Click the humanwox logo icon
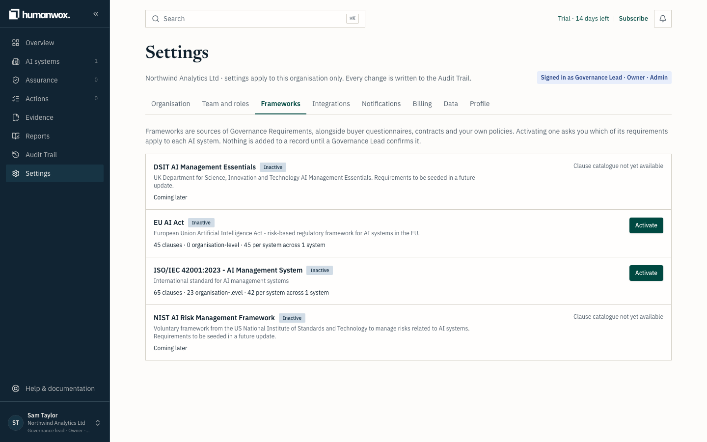 pos(14,14)
